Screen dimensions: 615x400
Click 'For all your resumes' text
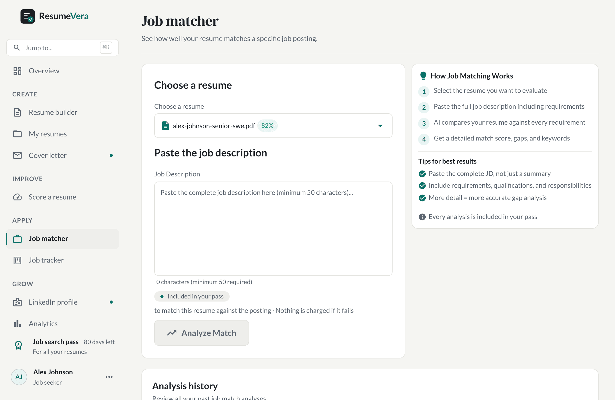60,352
